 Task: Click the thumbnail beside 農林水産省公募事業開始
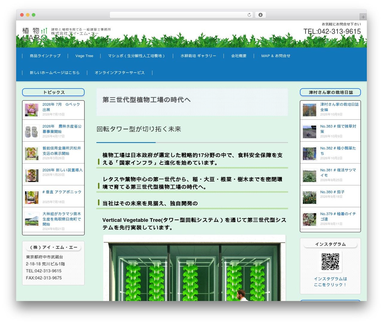(32, 132)
